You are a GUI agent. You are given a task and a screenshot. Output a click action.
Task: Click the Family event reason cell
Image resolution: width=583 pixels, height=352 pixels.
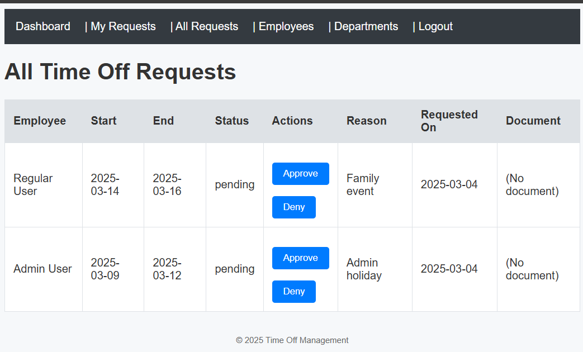[x=363, y=184]
